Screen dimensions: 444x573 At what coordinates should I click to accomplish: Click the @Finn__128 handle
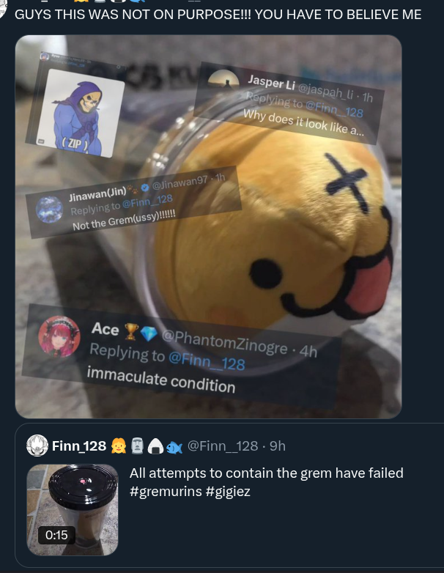(223, 446)
